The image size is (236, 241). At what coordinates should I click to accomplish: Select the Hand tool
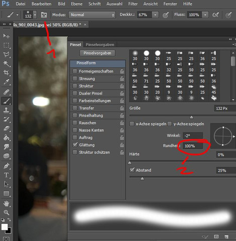tap(6, 203)
